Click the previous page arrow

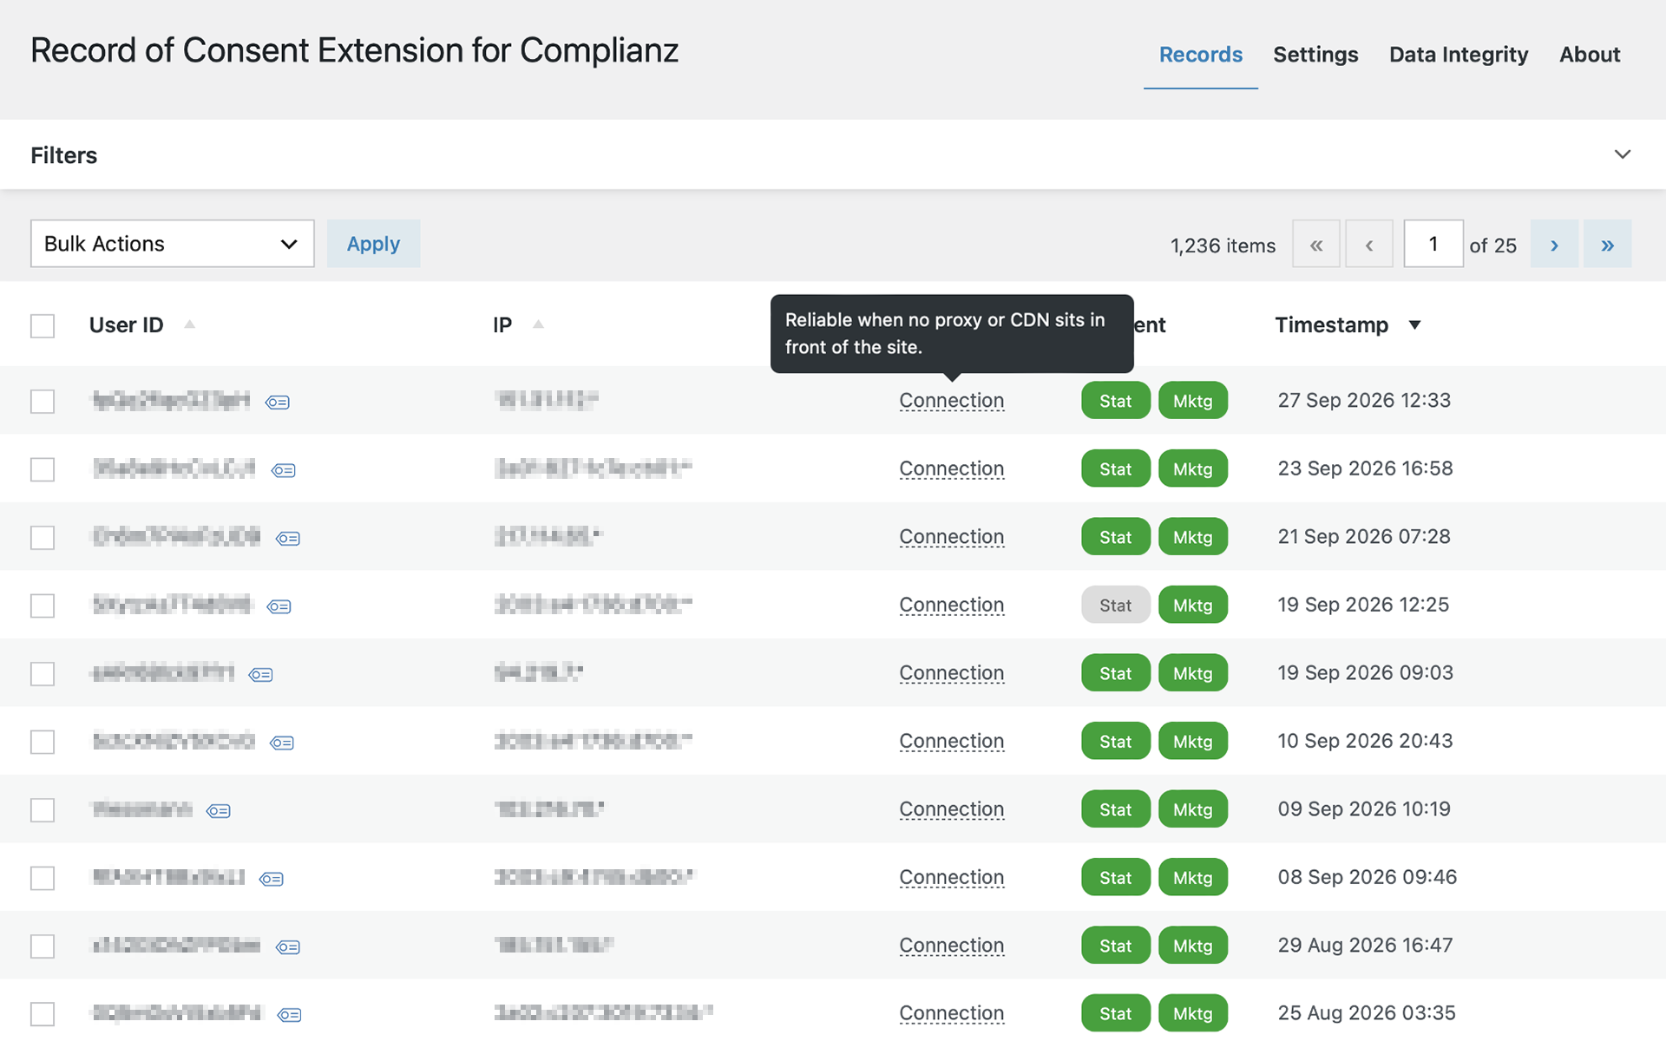click(x=1369, y=244)
